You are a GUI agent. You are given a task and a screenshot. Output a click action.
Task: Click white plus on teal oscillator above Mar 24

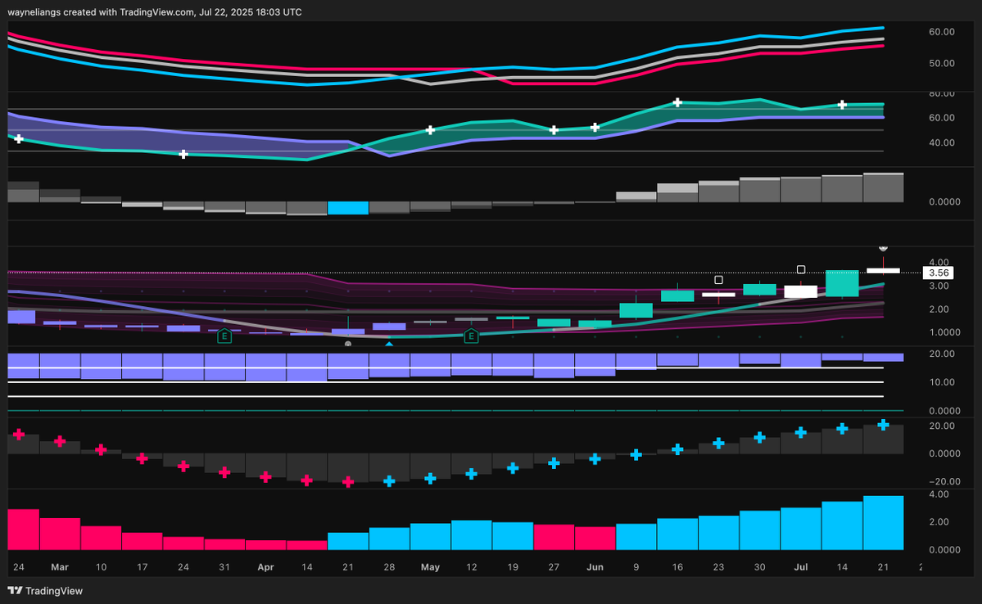(x=183, y=153)
